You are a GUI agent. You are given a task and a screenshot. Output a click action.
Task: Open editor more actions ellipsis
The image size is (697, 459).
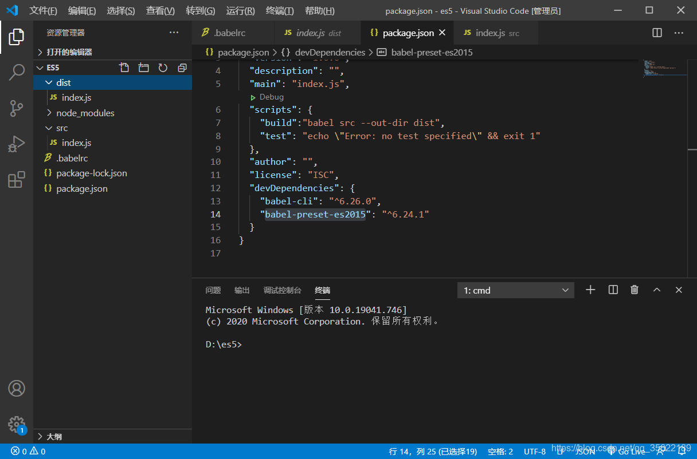click(679, 33)
